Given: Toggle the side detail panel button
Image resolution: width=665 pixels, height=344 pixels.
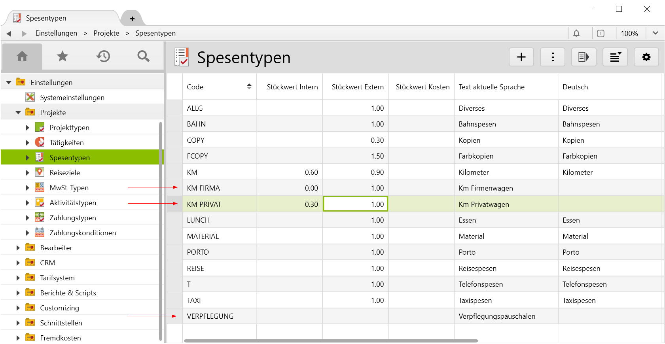Looking at the screenshot, I should pyautogui.click(x=584, y=57).
